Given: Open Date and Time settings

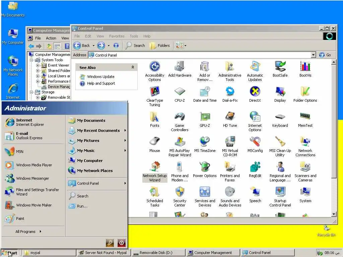Looking at the screenshot, I should pyautogui.click(x=205, y=94).
